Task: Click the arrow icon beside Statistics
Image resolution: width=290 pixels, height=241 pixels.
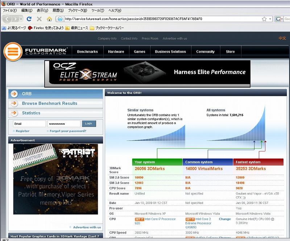Action: coord(14,113)
